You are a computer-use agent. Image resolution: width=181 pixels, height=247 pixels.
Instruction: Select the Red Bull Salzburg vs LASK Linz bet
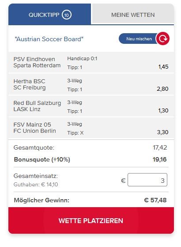[91, 106]
